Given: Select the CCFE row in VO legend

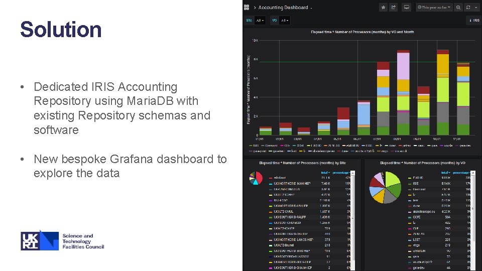Looking at the screenshot, I should 440,217.
